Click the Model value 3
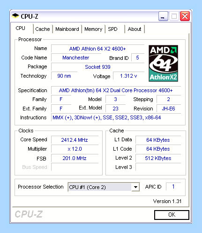202x233 pixels. pyautogui.click(x=115, y=99)
